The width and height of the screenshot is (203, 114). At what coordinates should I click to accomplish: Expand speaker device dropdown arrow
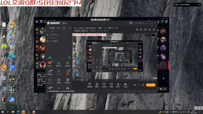128,85
